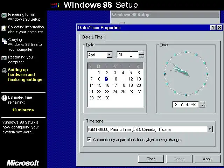Click in the year input field
The image size is (224, 168).
(x=127, y=55)
